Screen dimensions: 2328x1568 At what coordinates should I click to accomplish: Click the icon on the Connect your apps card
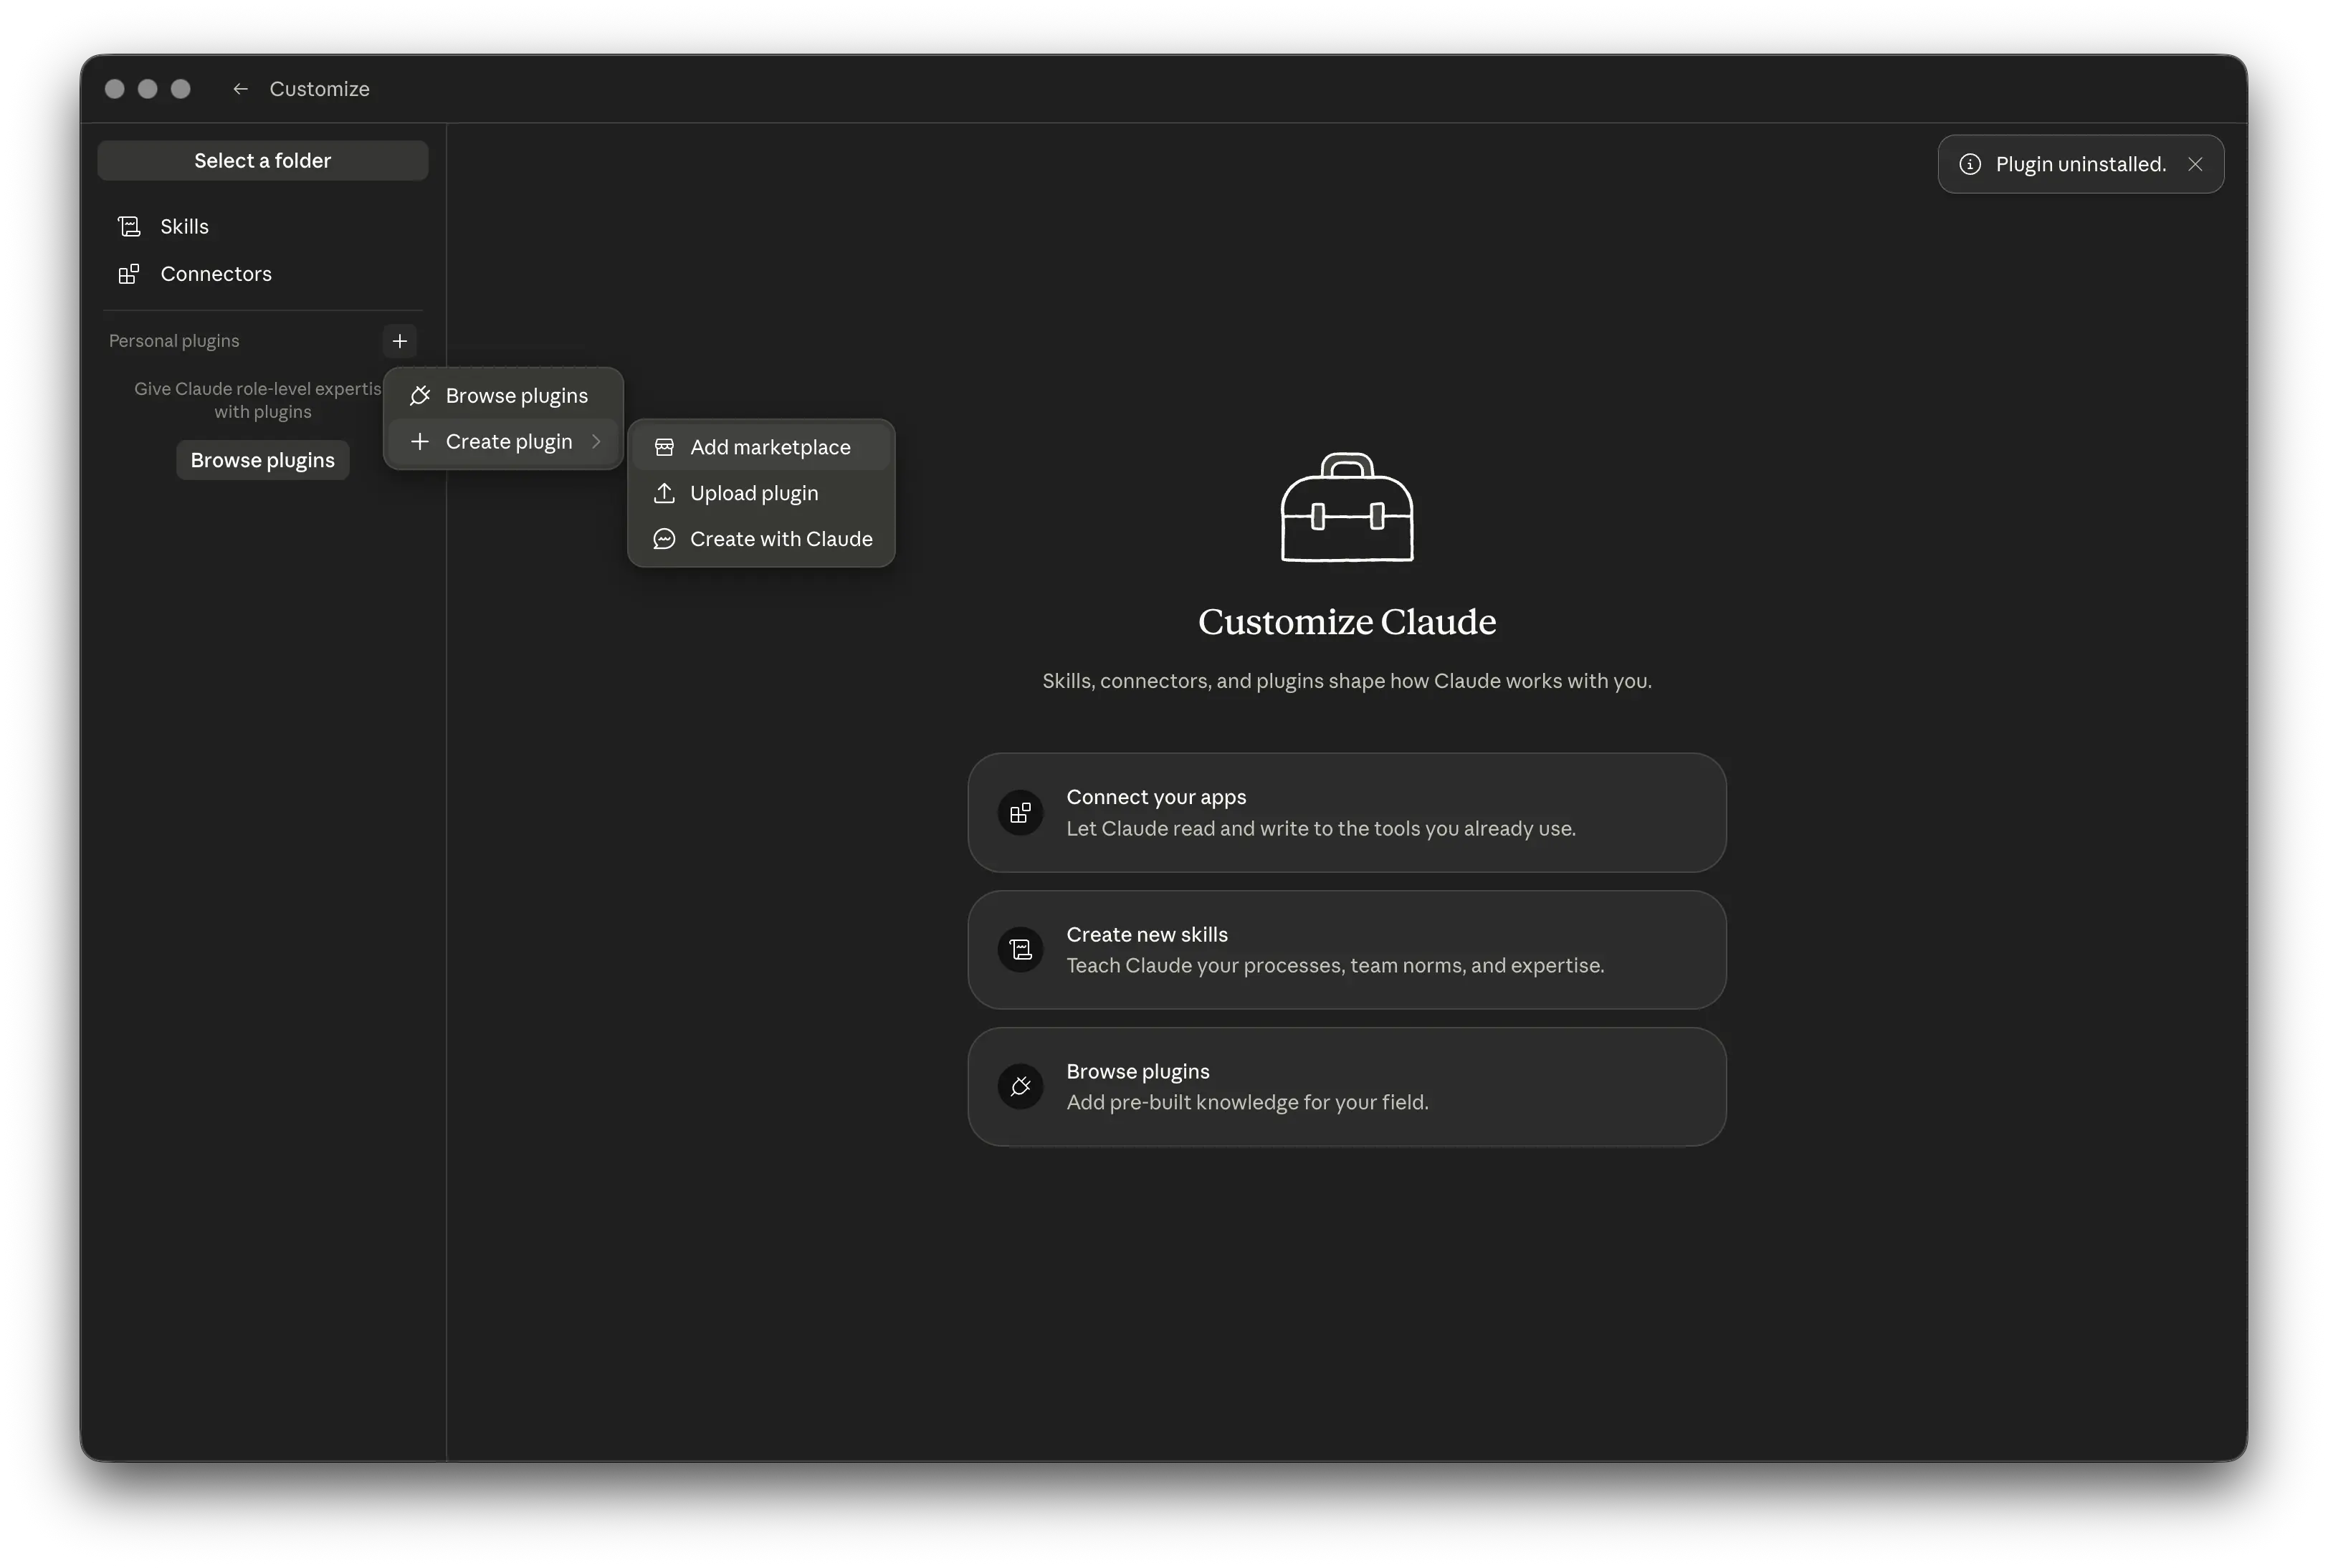1020,813
